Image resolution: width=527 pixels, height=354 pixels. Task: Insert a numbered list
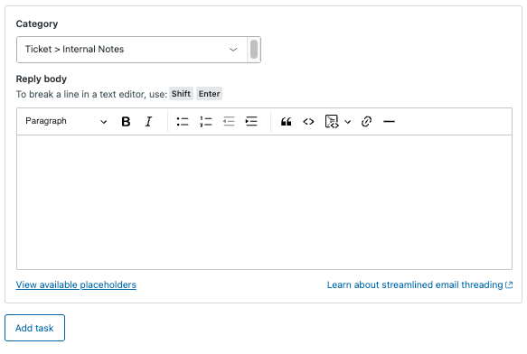(x=206, y=122)
